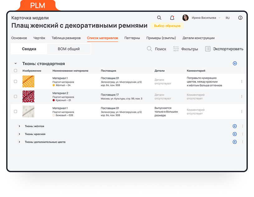
Task: Click the Экспортировать button
Action: [x=224, y=49]
